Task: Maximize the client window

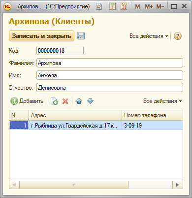Action: point(174,6)
